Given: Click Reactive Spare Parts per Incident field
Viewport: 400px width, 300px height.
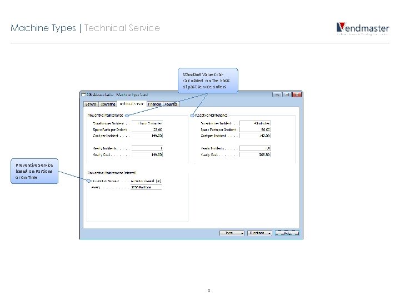Looking at the screenshot, I should [x=255, y=129].
